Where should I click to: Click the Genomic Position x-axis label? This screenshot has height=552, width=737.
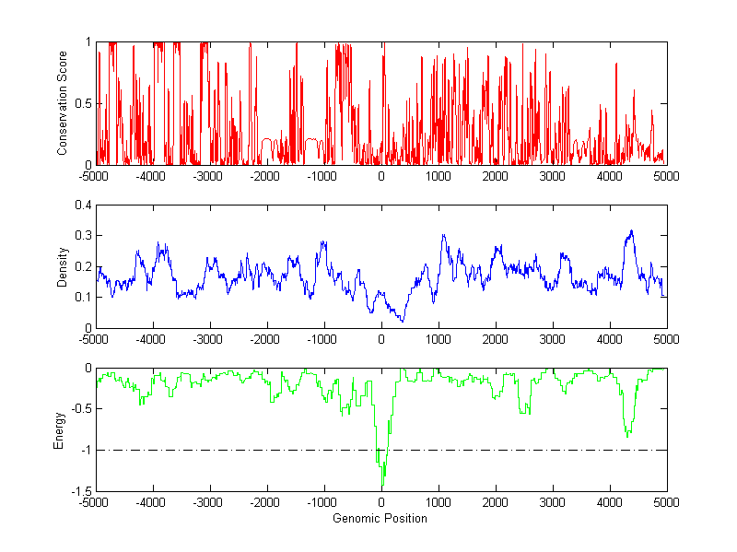pos(380,518)
